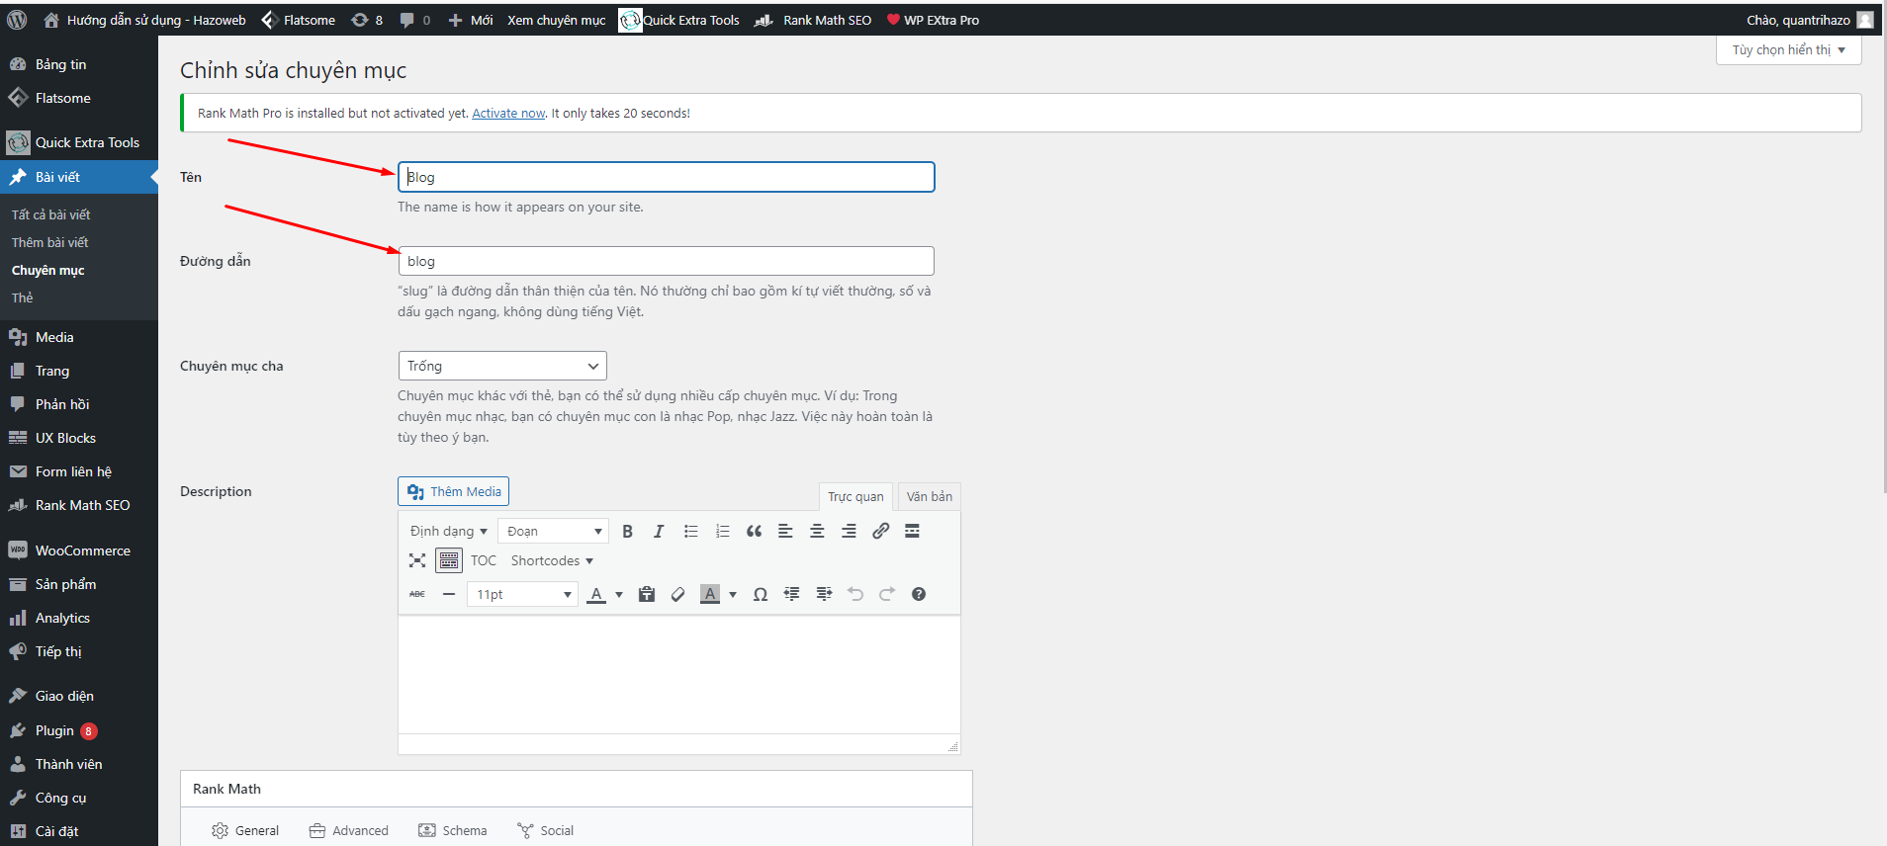Switch to the Văn bản editor tab
The height and width of the screenshot is (846, 1887).
point(929,496)
